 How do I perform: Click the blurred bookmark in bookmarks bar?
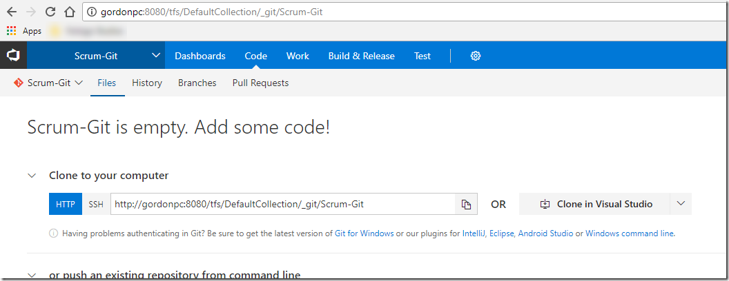(88, 31)
